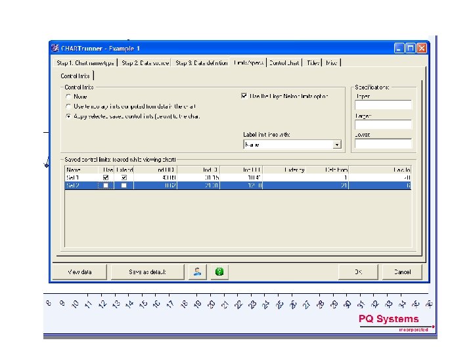Switch to Step 3 Data definition tab
This screenshot has width=473, height=355.
[x=201, y=63]
